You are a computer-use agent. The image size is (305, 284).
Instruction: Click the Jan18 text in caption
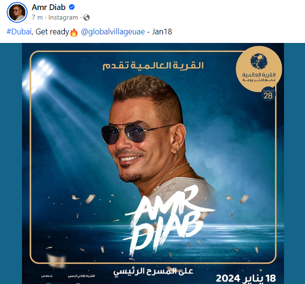point(162,32)
